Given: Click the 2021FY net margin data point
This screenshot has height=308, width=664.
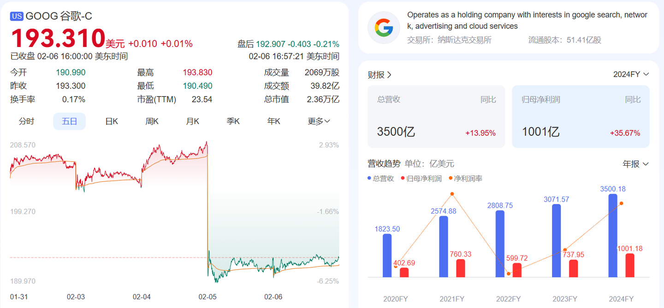Looking at the screenshot, I should pos(452,194).
